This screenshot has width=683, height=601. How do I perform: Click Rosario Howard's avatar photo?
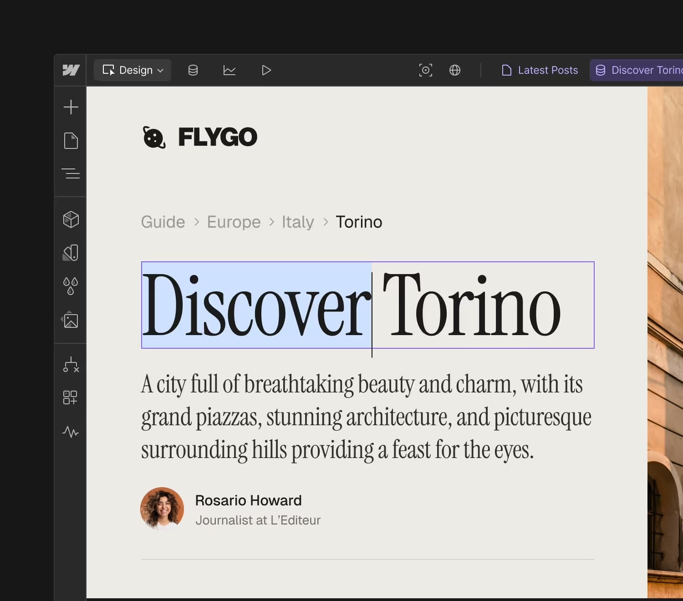162,509
